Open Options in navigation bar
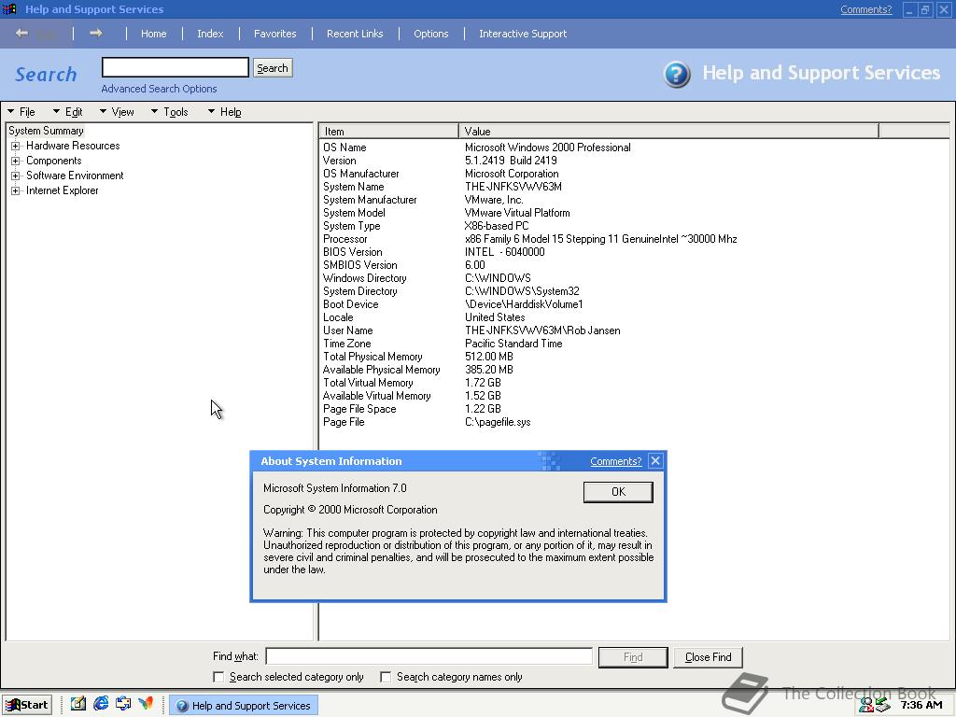The height and width of the screenshot is (717, 956). 431,34
